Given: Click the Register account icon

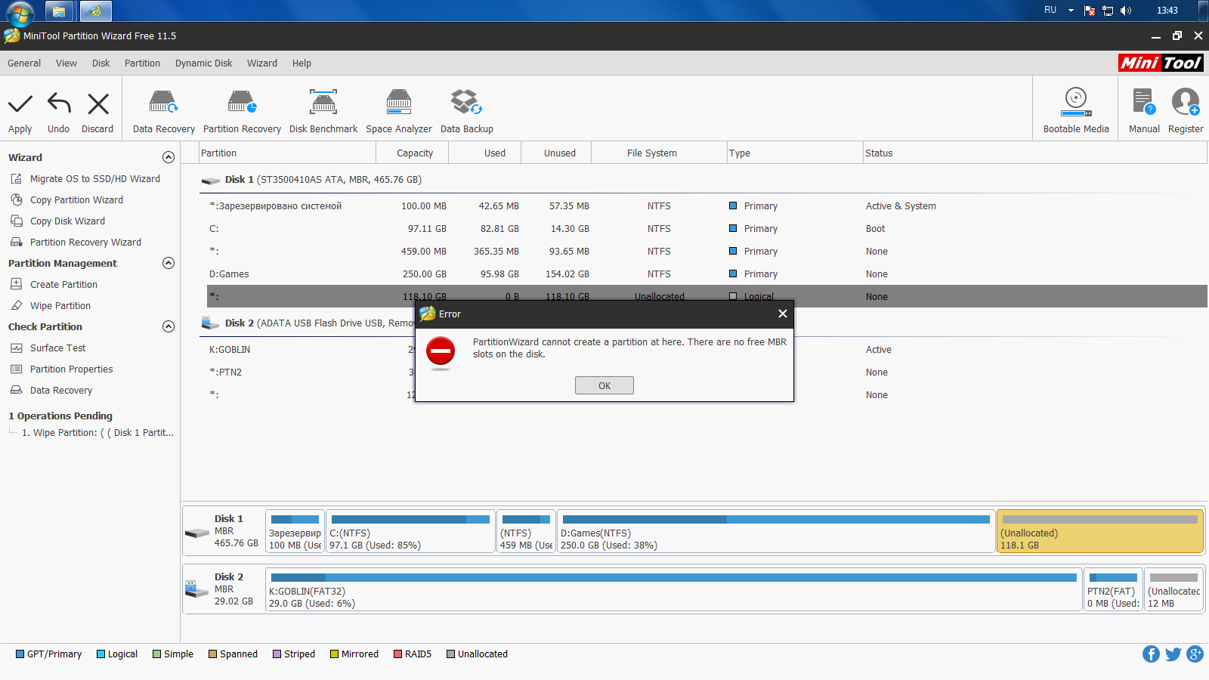Looking at the screenshot, I should pyautogui.click(x=1186, y=102).
